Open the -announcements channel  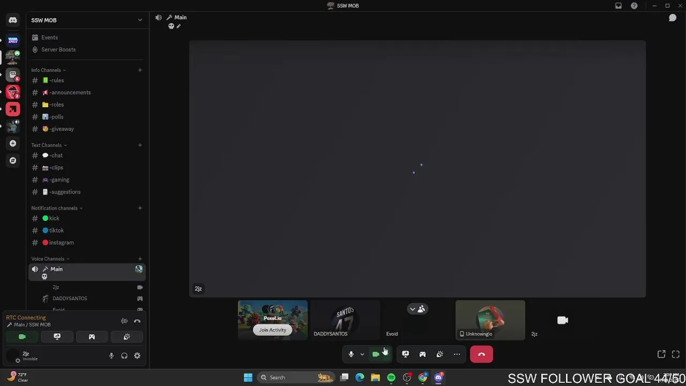(87, 92)
